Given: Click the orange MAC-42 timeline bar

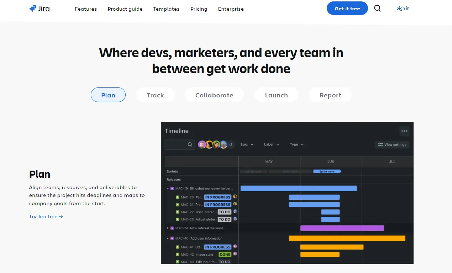Looking at the screenshot, I should tap(320, 255).
